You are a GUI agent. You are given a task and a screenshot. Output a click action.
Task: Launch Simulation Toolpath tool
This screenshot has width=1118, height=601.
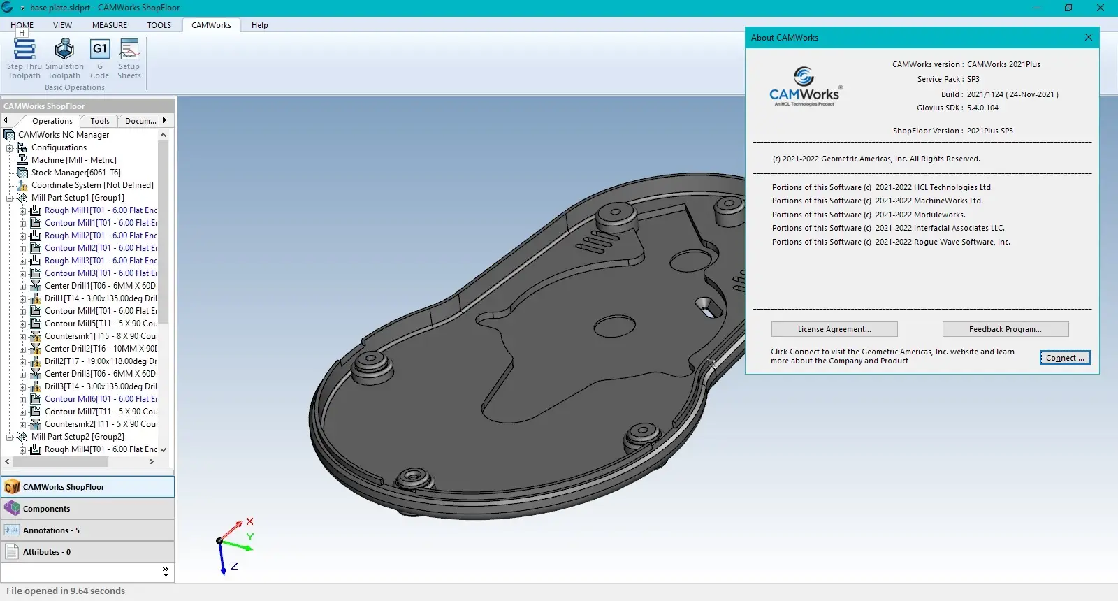64,50
